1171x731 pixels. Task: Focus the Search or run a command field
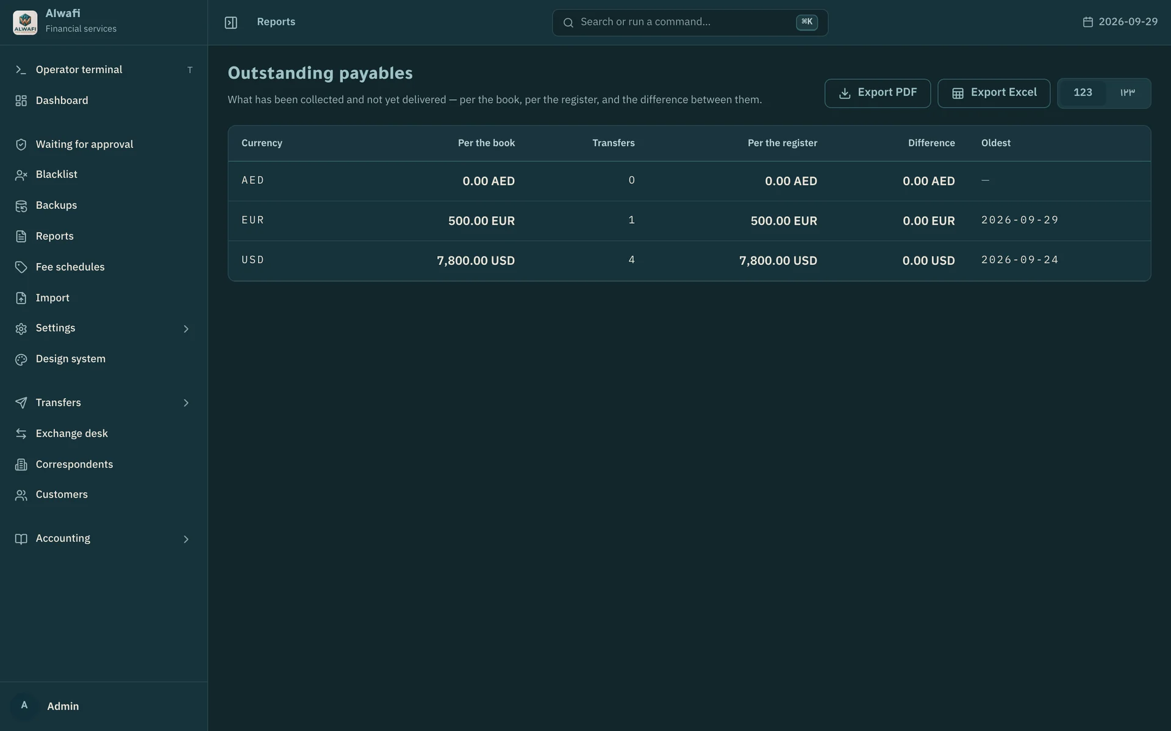click(690, 23)
